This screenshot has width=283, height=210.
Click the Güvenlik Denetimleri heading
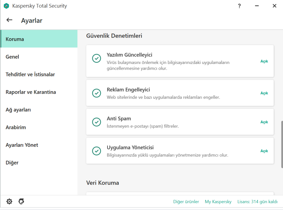pyautogui.click(x=114, y=36)
